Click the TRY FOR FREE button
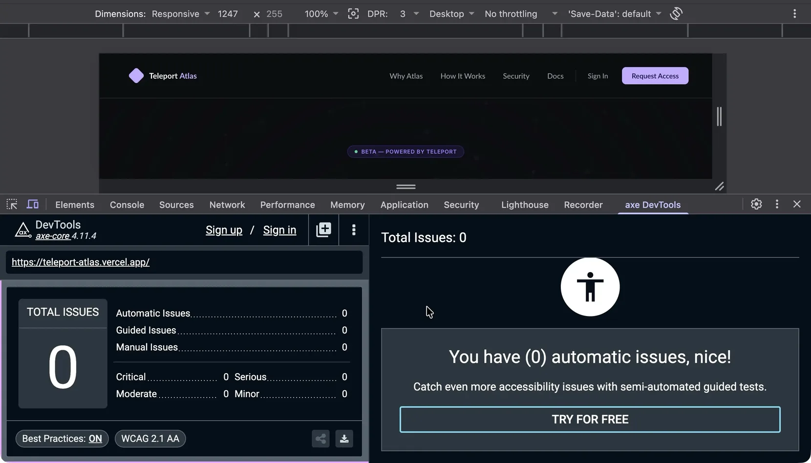Image resolution: width=811 pixels, height=463 pixels. click(x=590, y=420)
